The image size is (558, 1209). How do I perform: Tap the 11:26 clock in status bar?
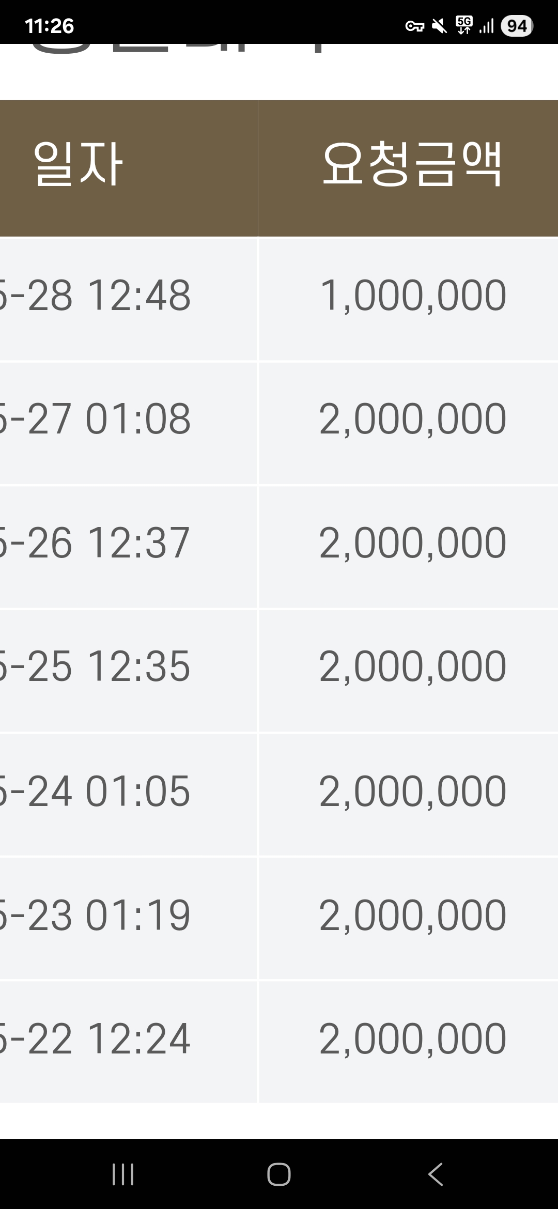click(x=49, y=26)
